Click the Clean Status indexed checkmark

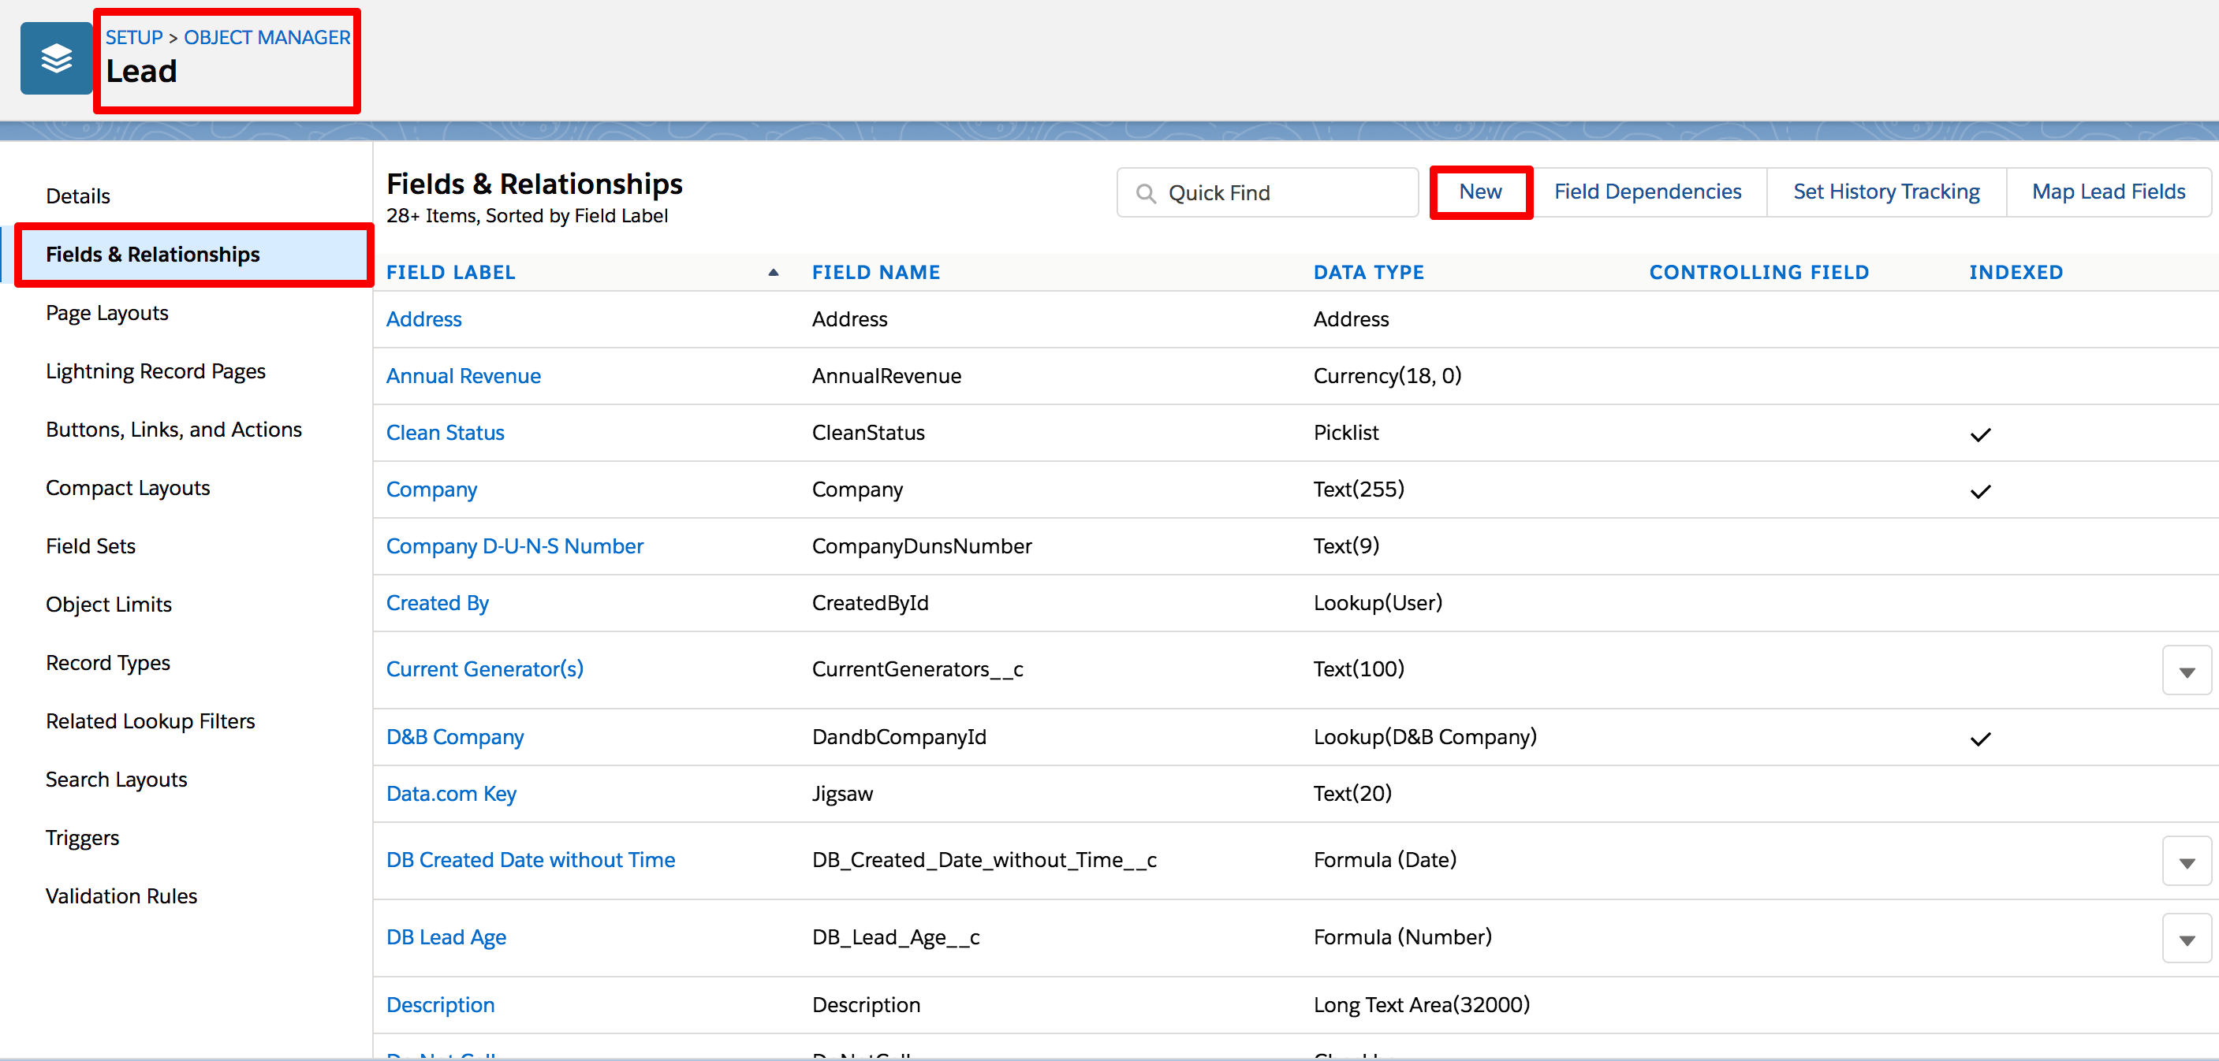click(1979, 434)
